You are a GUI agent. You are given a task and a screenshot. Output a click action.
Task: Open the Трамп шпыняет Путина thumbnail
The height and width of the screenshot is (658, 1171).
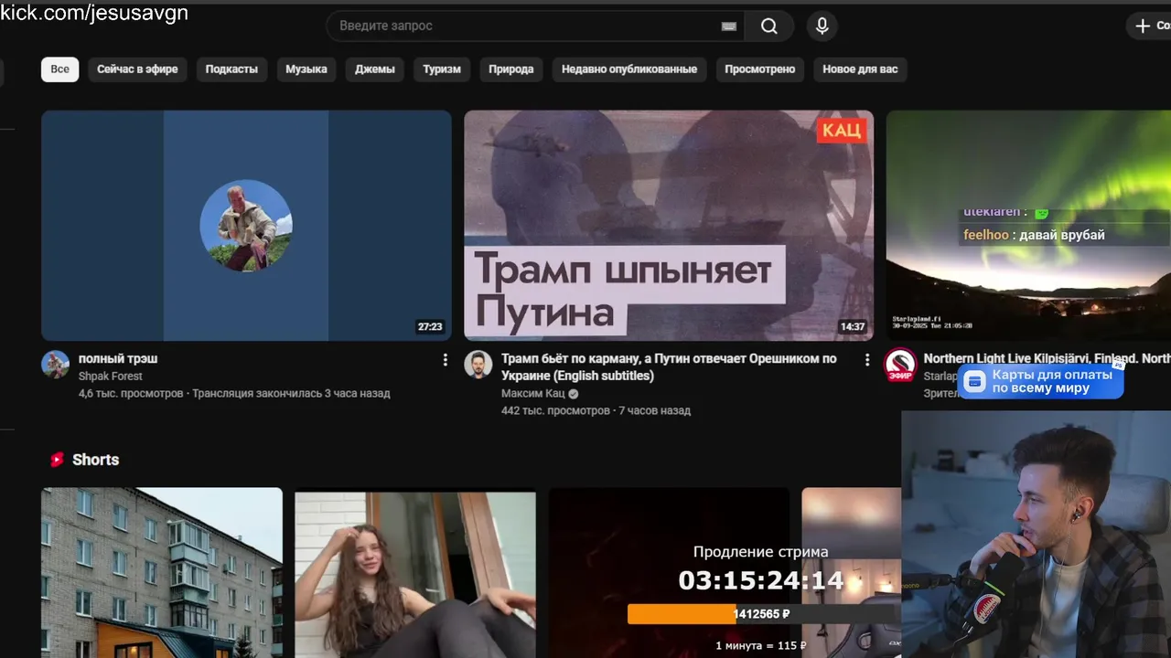pos(669,226)
